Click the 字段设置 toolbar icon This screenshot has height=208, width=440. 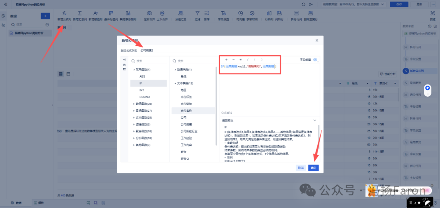coord(223,13)
